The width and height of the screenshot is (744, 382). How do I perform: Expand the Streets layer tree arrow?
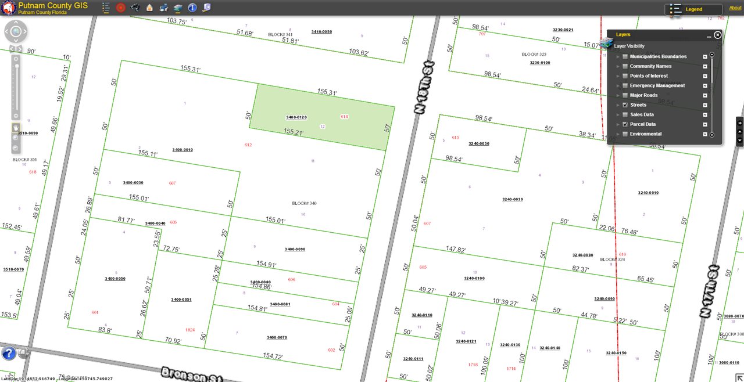[x=618, y=105]
